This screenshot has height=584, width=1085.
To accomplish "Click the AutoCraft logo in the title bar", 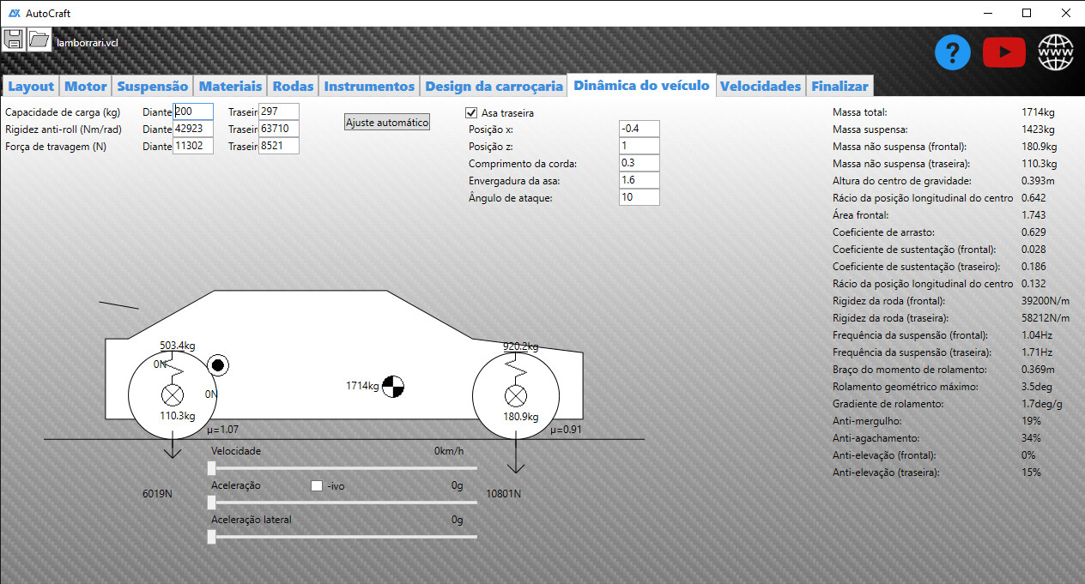I will pos(15,13).
